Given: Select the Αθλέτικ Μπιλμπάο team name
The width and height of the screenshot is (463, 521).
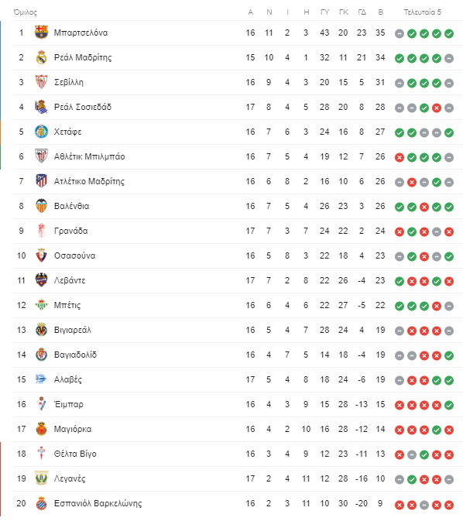Looking at the screenshot, I should [x=89, y=156].
